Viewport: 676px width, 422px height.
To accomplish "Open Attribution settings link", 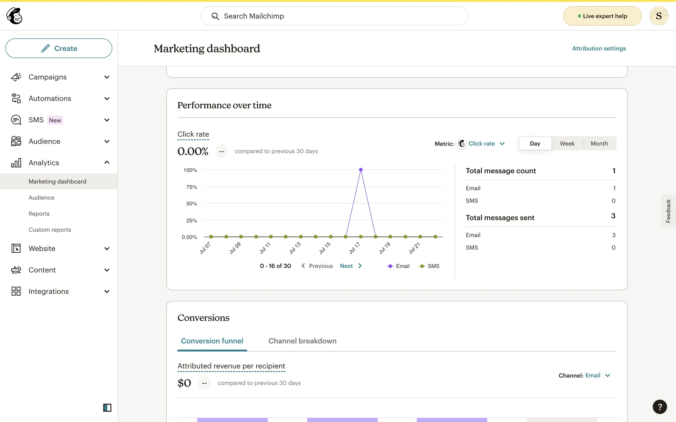I will (x=599, y=49).
